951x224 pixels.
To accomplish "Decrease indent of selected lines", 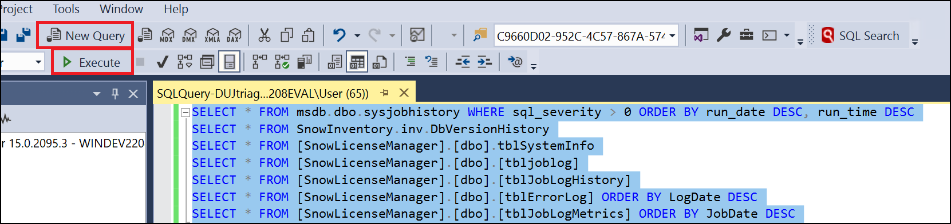I will pos(463,62).
